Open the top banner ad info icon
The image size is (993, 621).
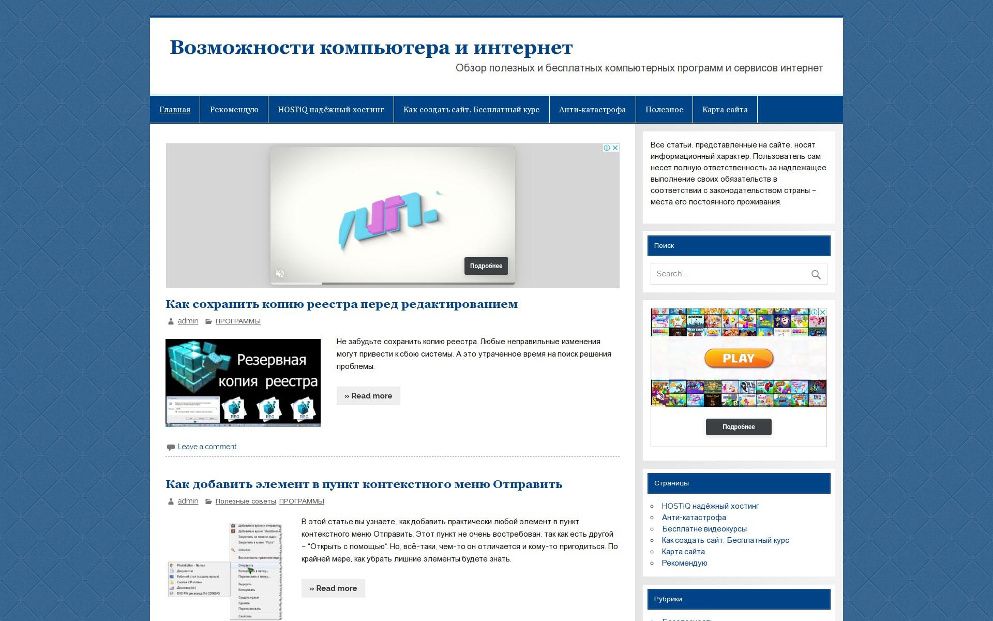[607, 147]
